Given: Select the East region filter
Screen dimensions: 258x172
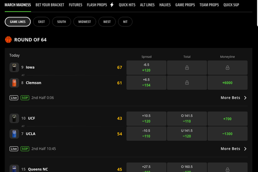Looking at the screenshot, I should tap(41, 22).
